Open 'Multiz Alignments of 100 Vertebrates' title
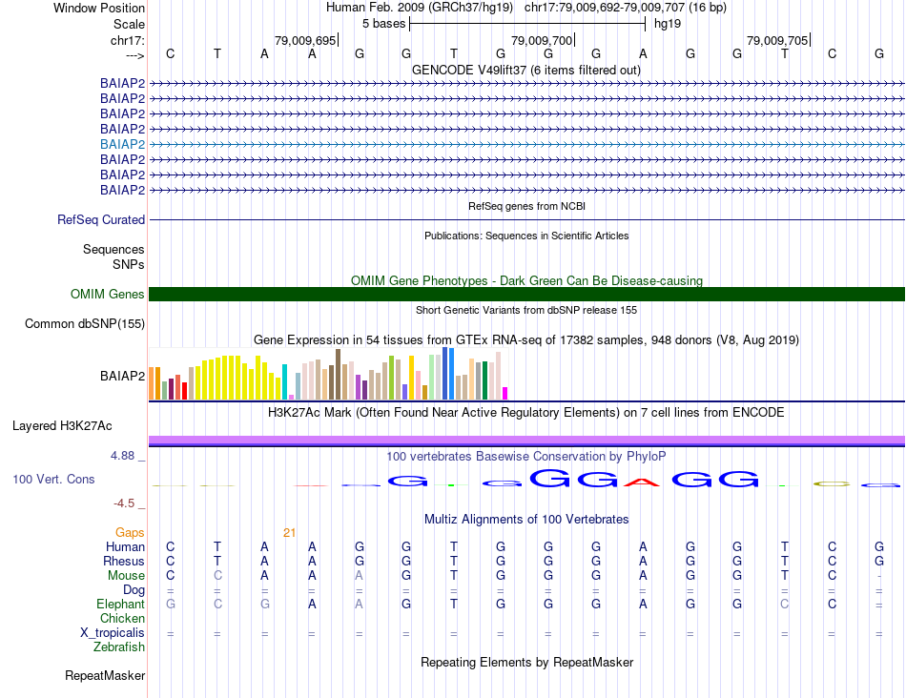The image size is (906, 698). (526, 520)
